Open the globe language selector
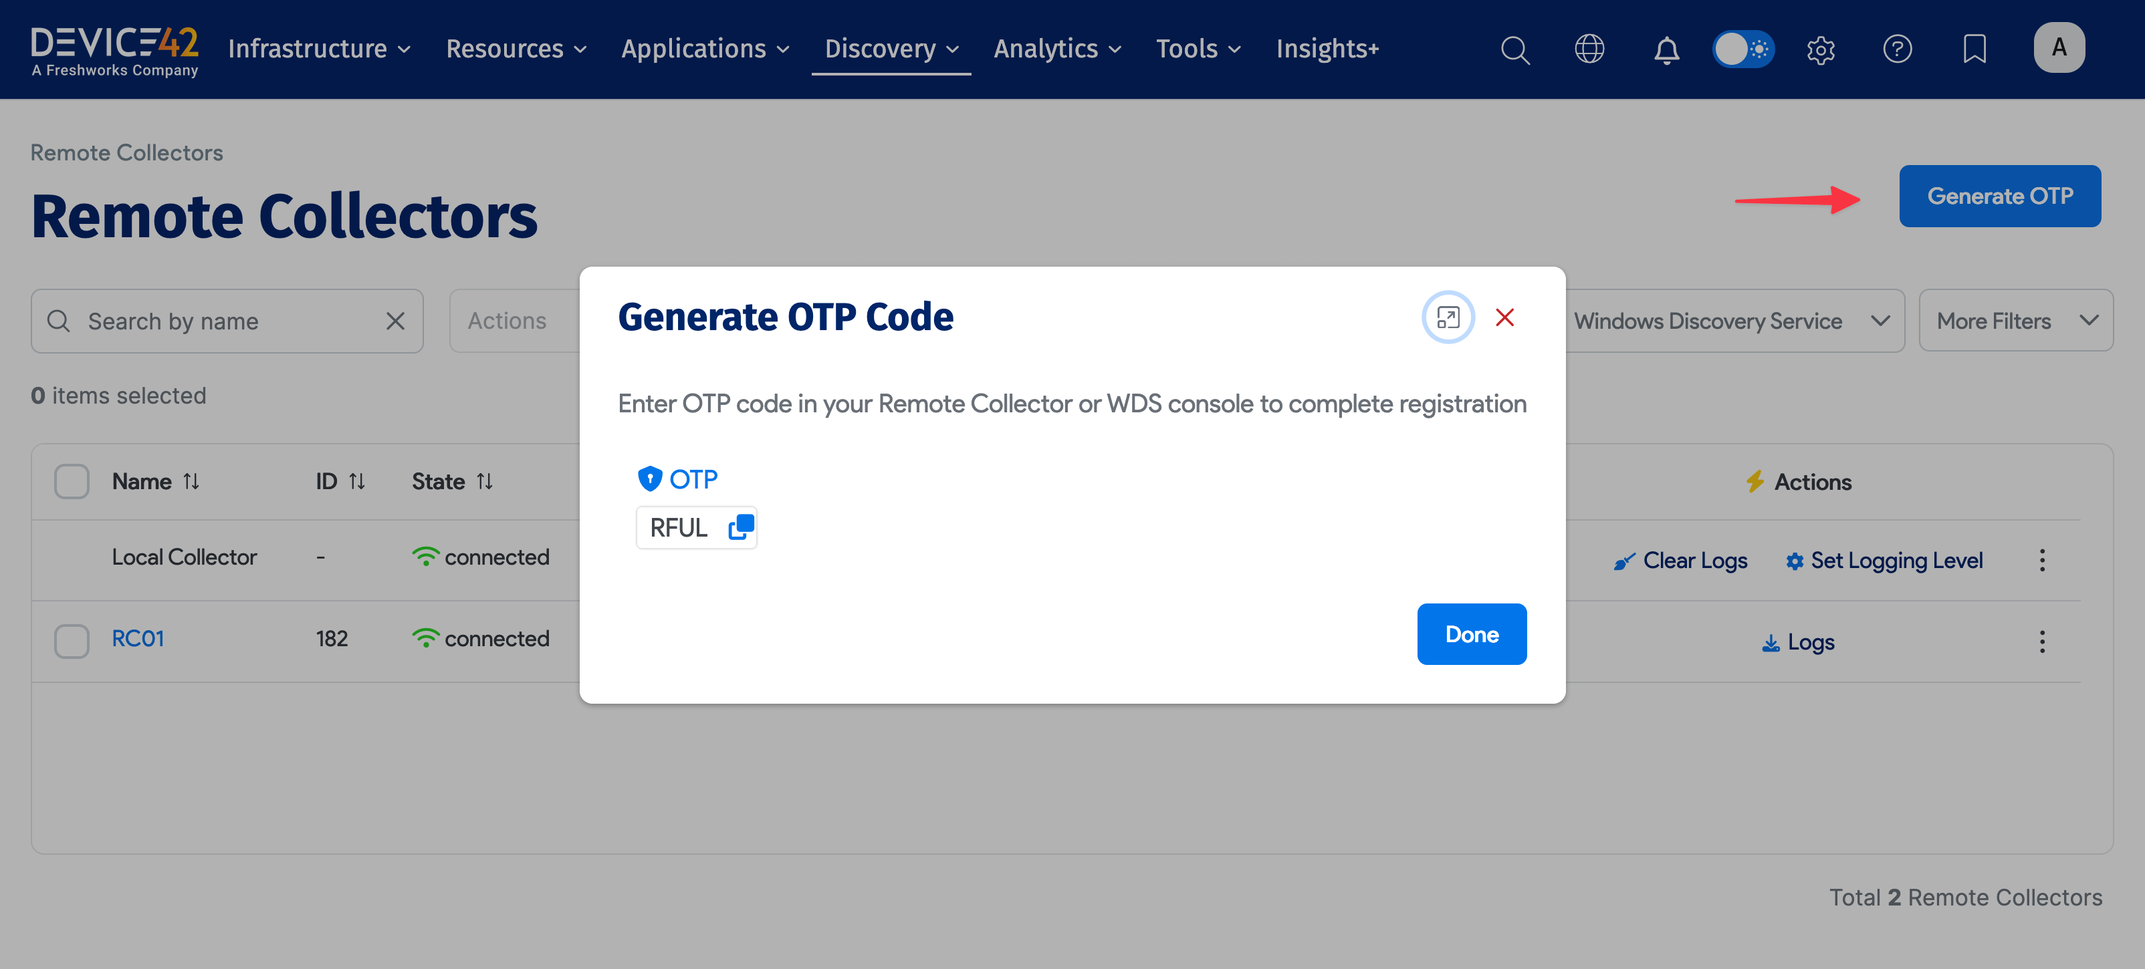Image resolution: width=2145 pixels, height=969 pixels. pos(1589,49)
